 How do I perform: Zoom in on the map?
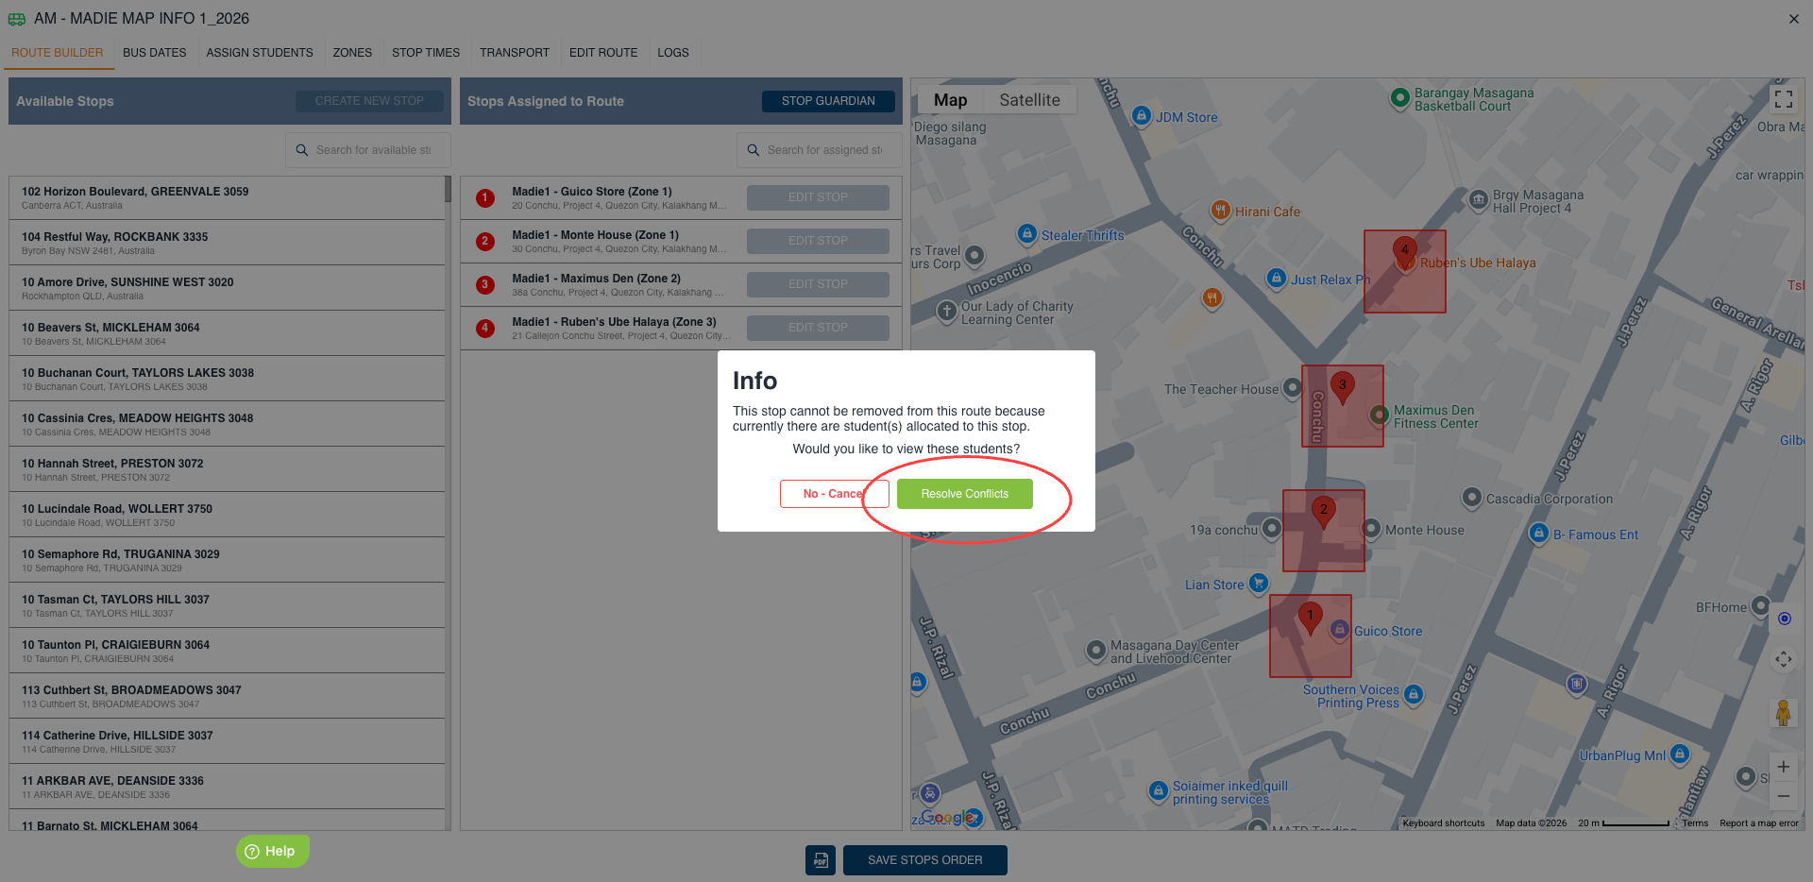click(x=1783, y=767)
